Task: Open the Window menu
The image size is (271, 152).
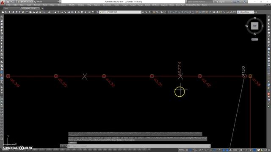Action: tap(81, 5)
